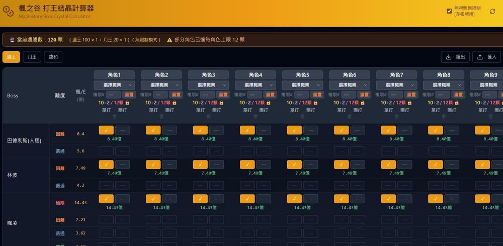Screen dimensions: 503x246
Task: Uncheck 角色5 solo for 咖淩 極限
Action: pyautogui.click(x=294, y=199)
